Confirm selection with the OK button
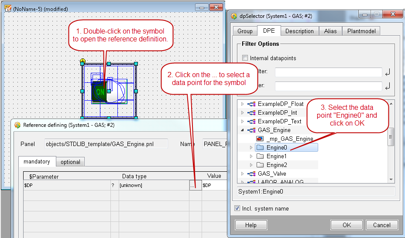405x238 pixels. (x=347, y=225)
